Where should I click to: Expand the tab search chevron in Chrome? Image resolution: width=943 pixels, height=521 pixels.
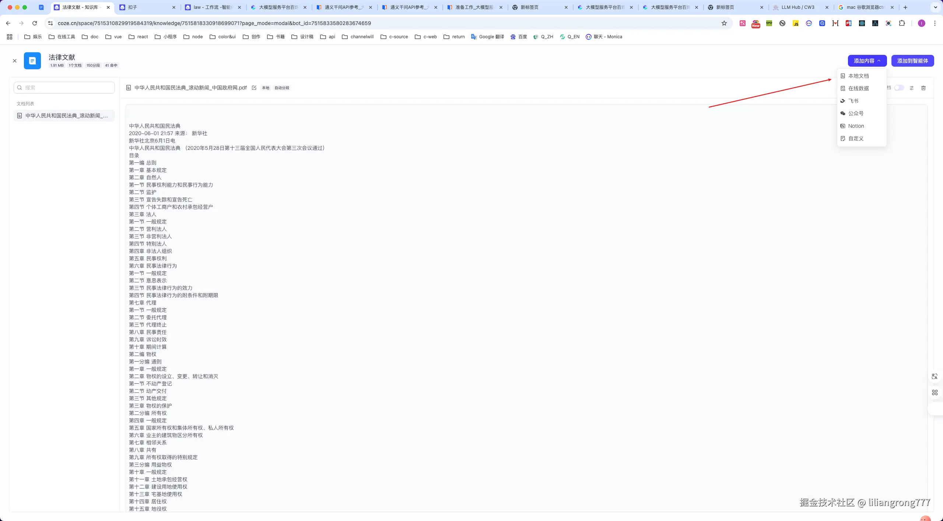pos(935,7)
